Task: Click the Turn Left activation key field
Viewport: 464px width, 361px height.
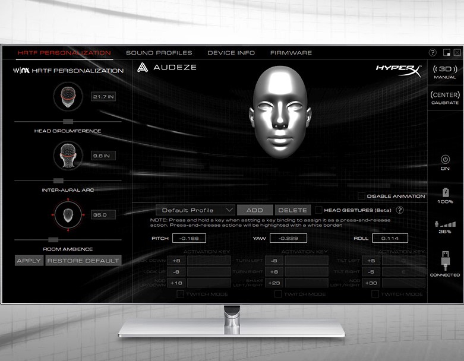Action: [x=307, y=261]
